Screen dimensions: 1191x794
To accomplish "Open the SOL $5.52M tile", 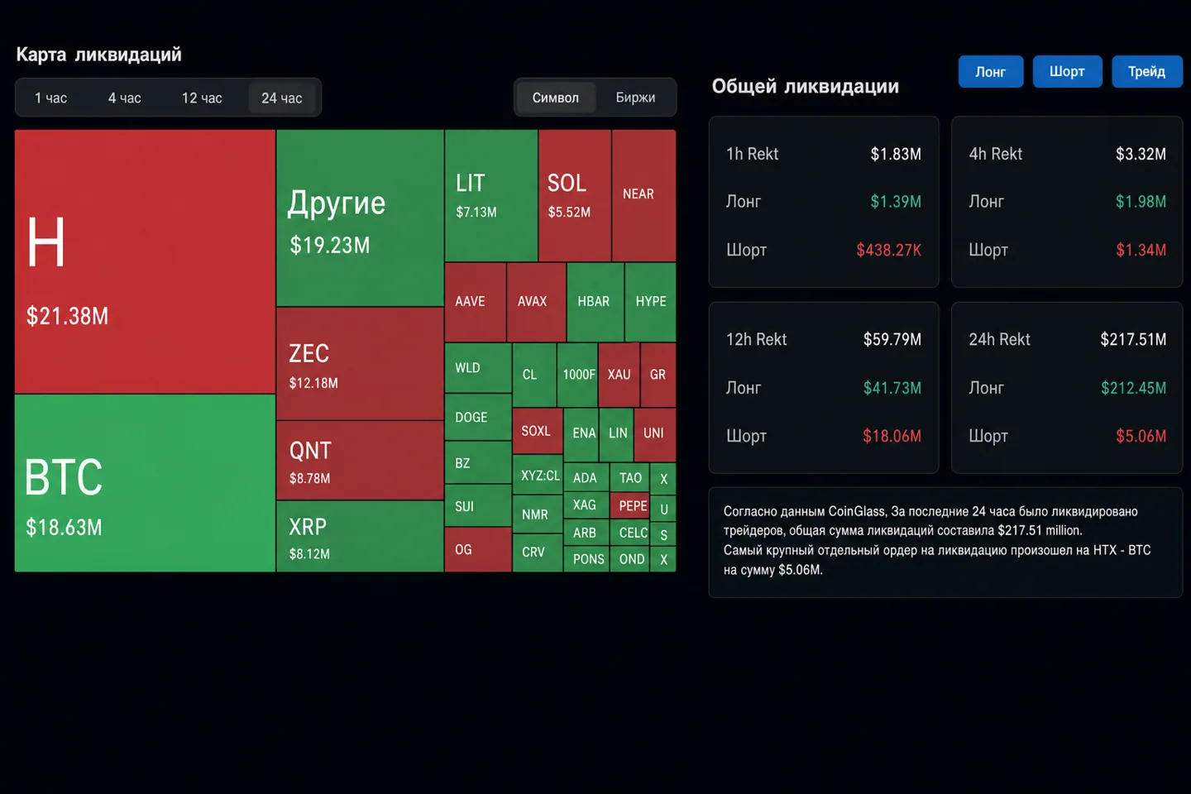I will click(x=575, y=196).
